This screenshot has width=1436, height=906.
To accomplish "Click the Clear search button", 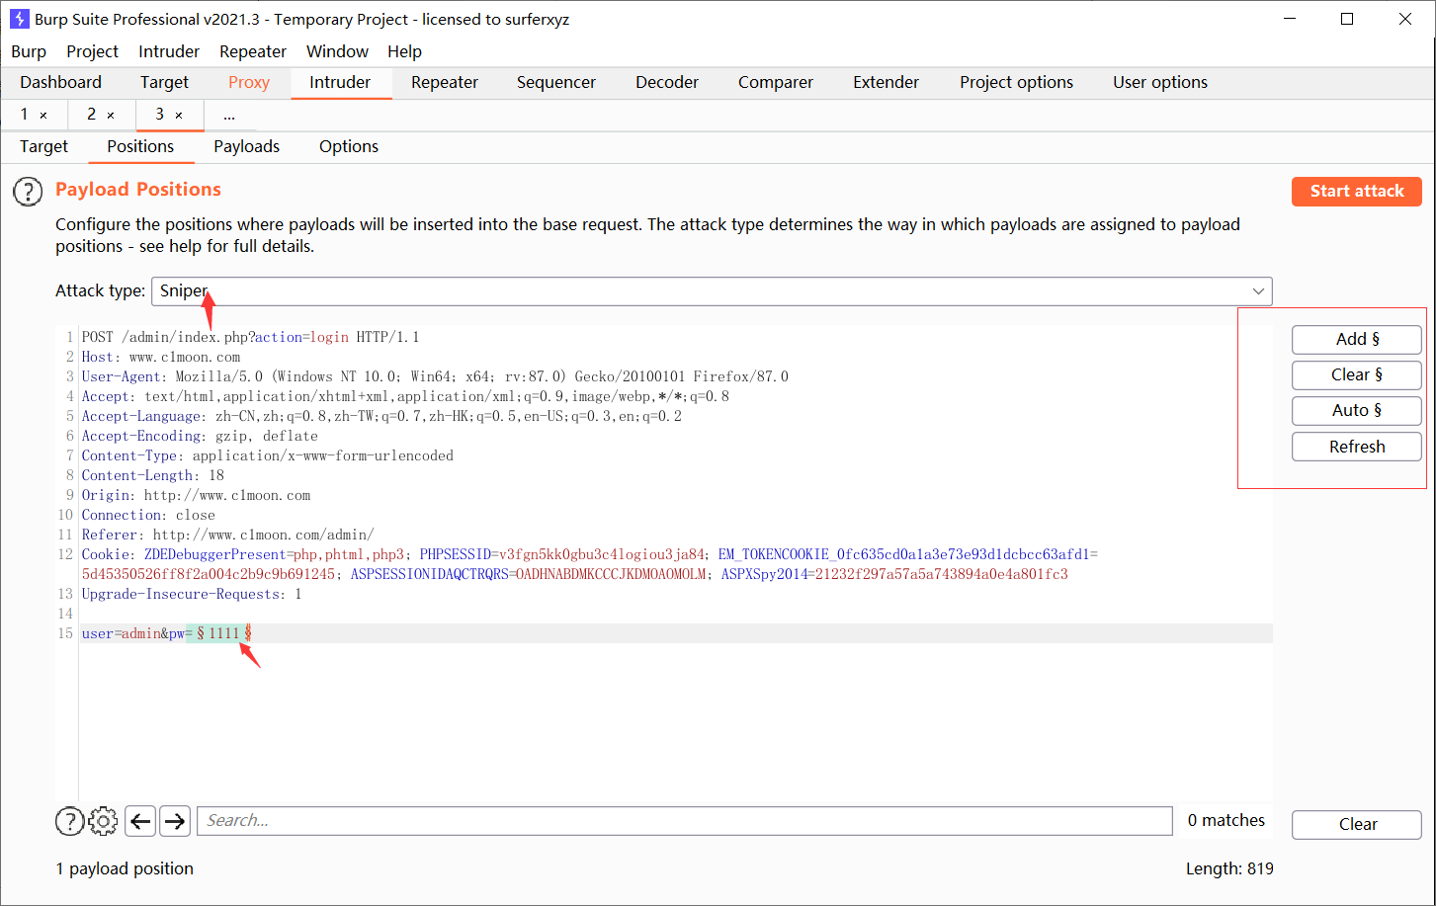I will click(x=1357, y=824).
